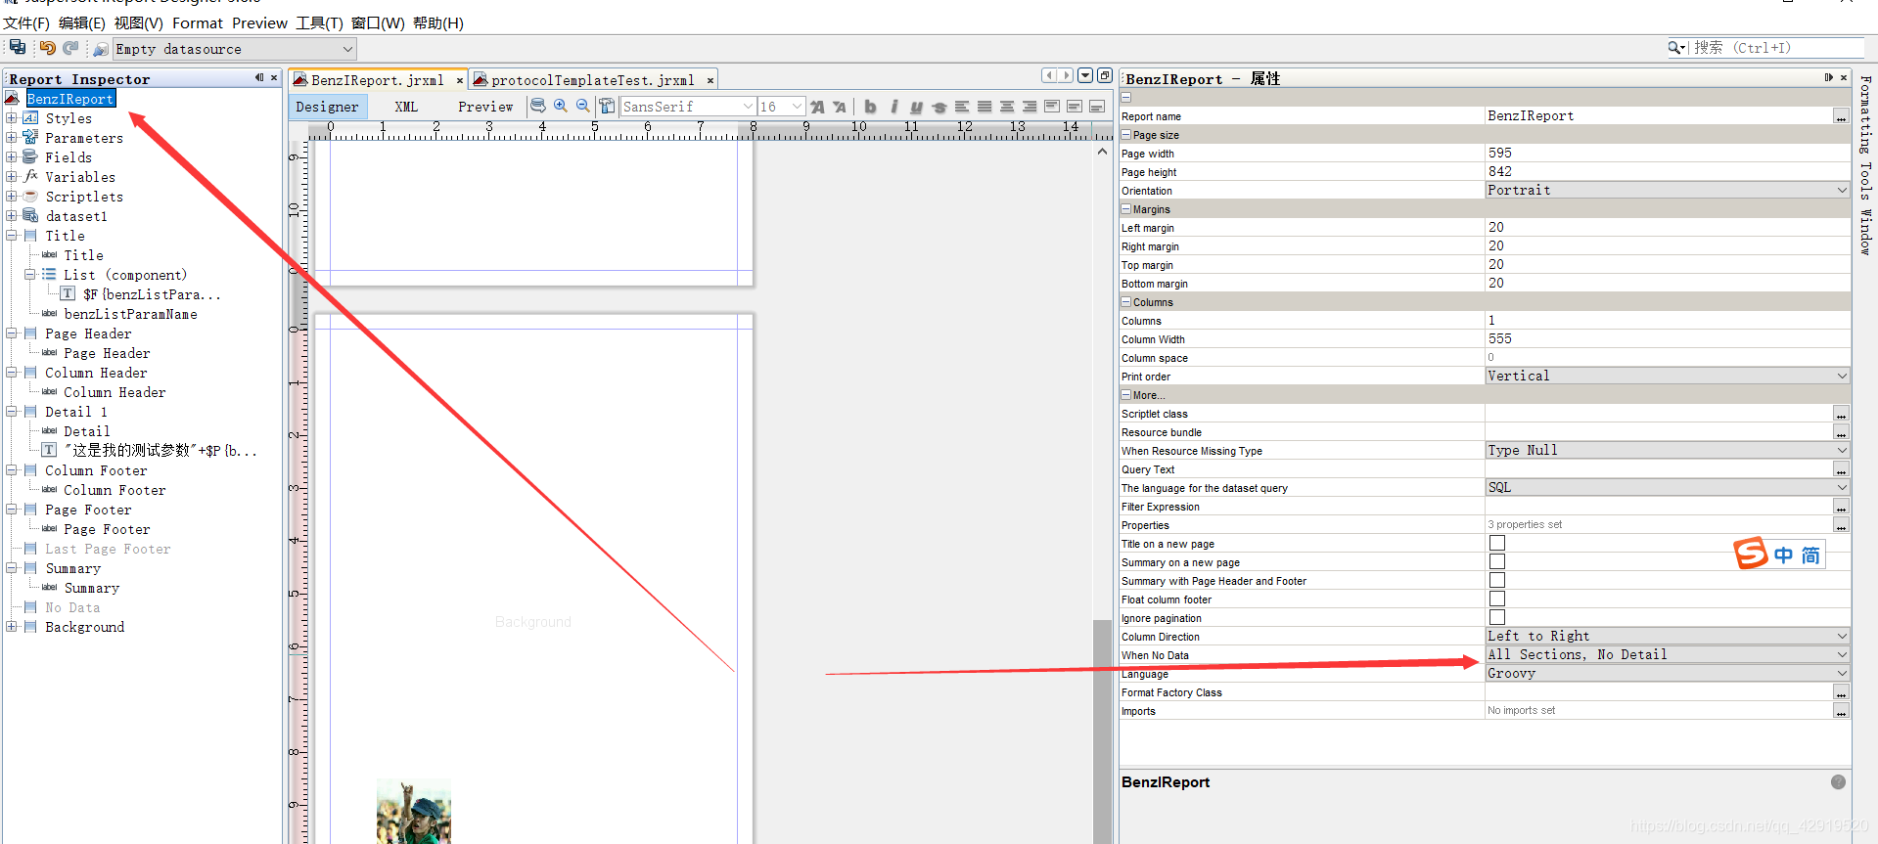Screen dimensions: 1878x844
Task: Open help for BenzIReport properties
Action: [1838, 781]
